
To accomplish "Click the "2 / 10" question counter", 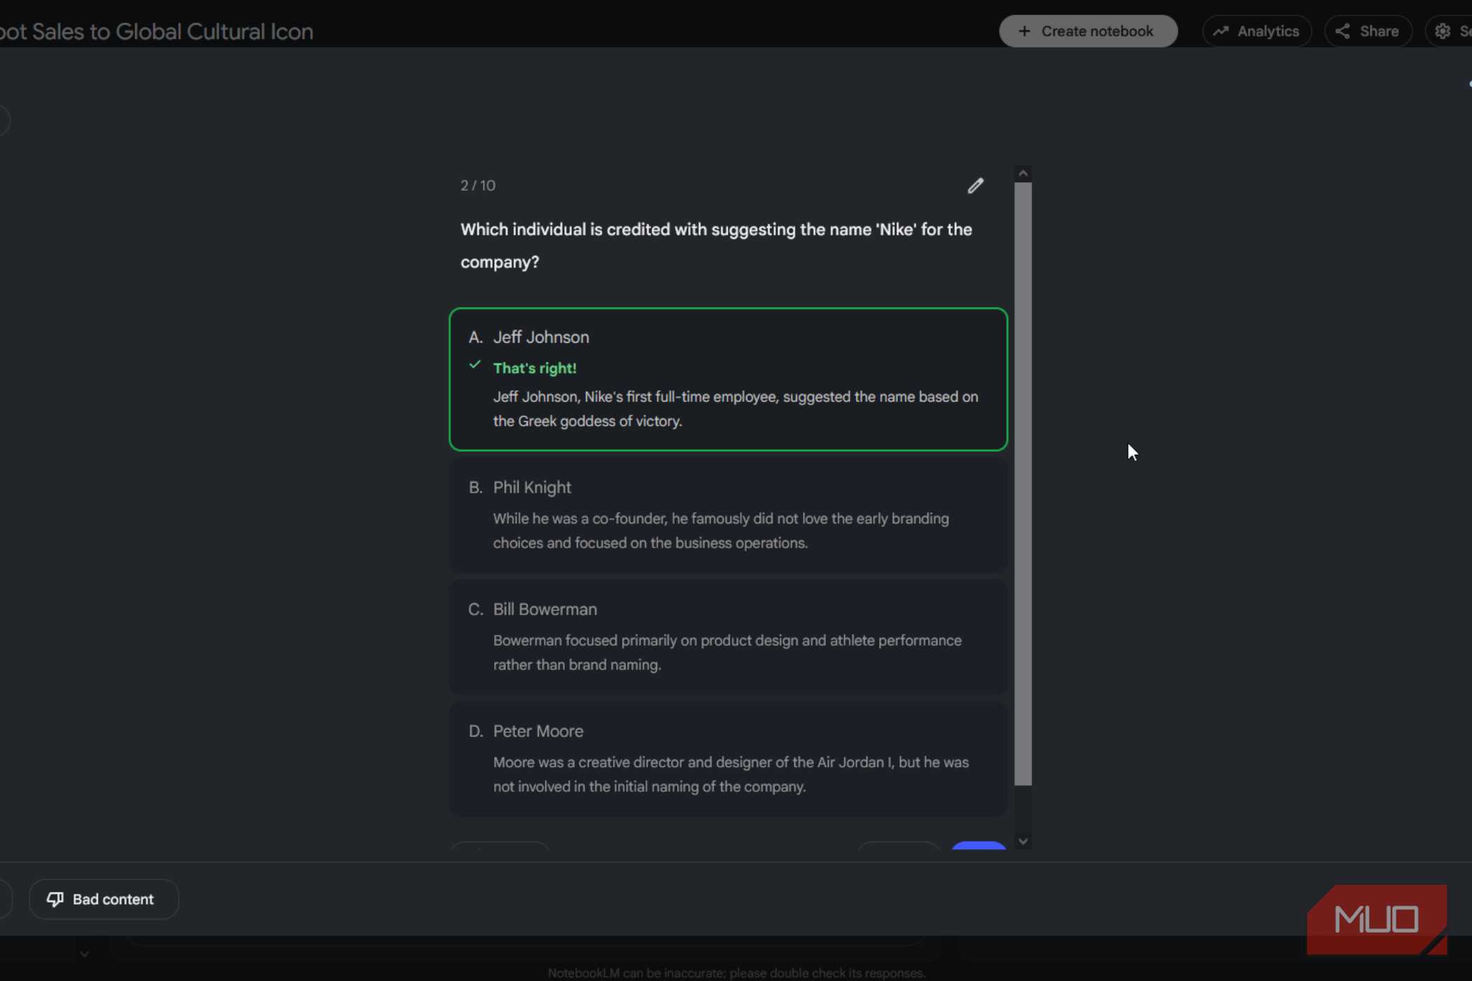I will pos(477,186).
